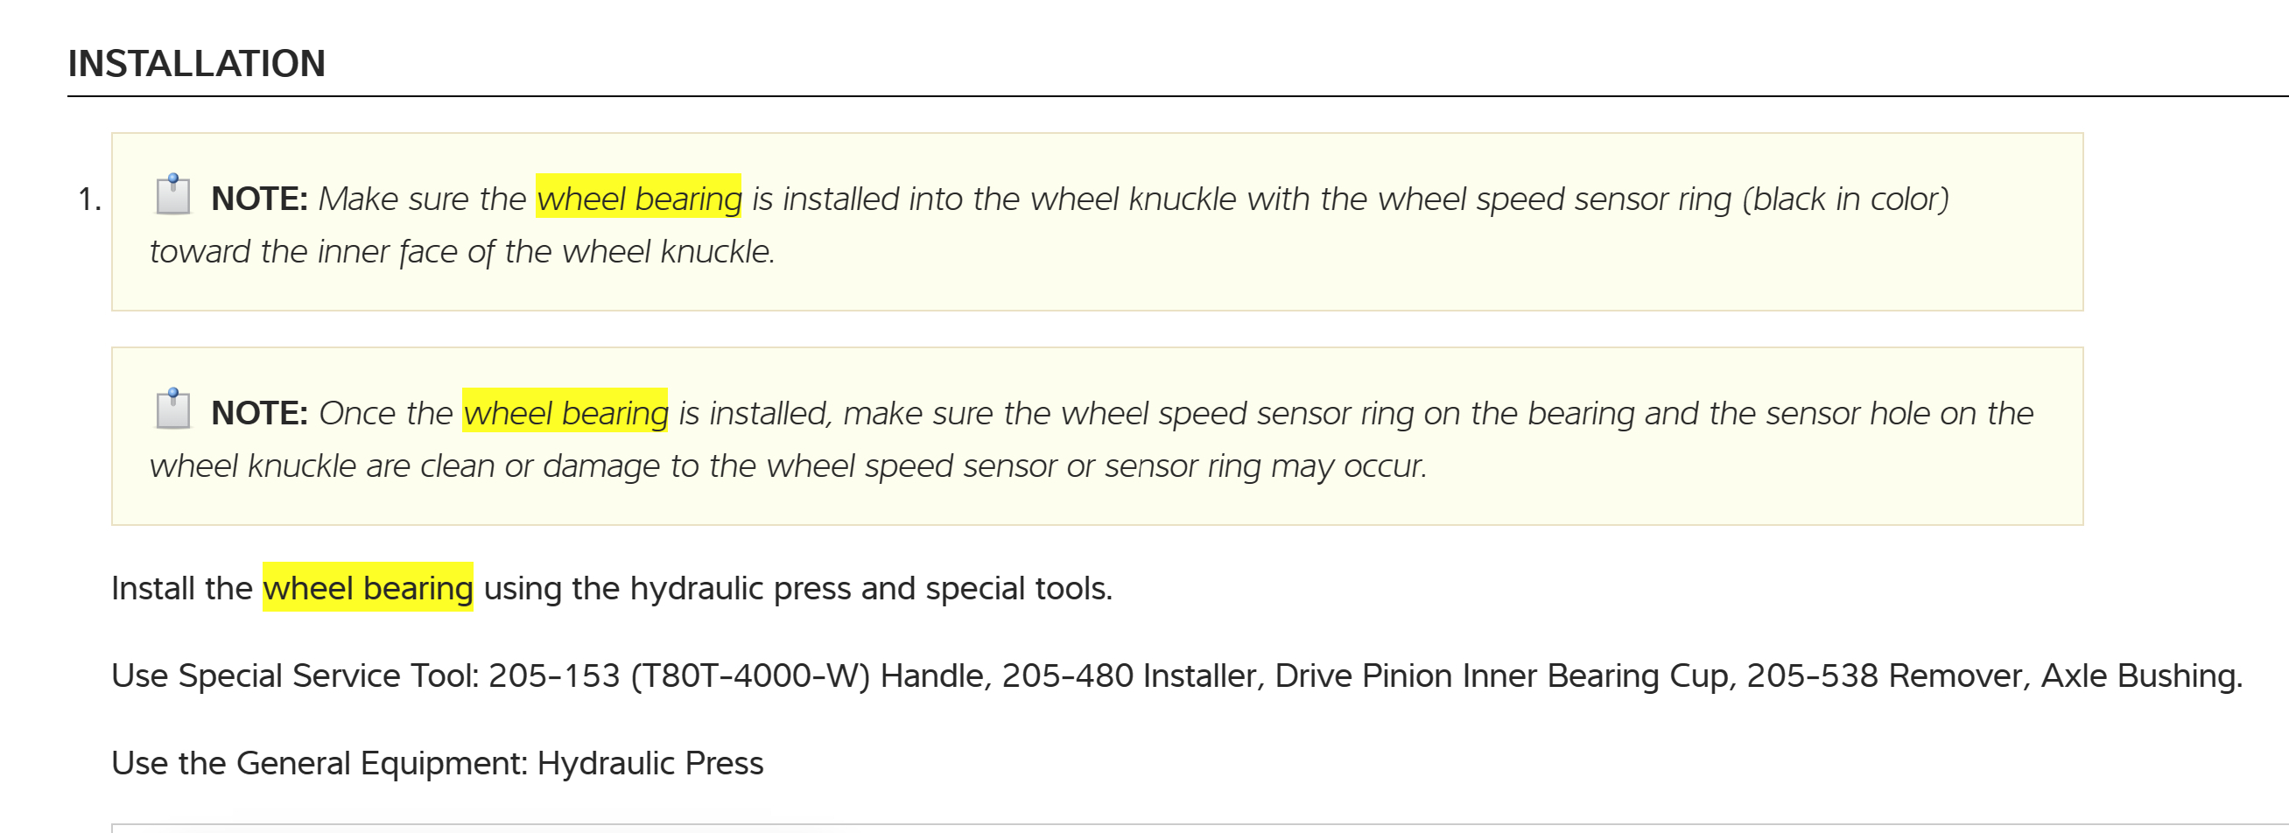Click 'sensor ring may occur' note text
The height and width of the screenshot is (833, 2289).
point(1265,466)
